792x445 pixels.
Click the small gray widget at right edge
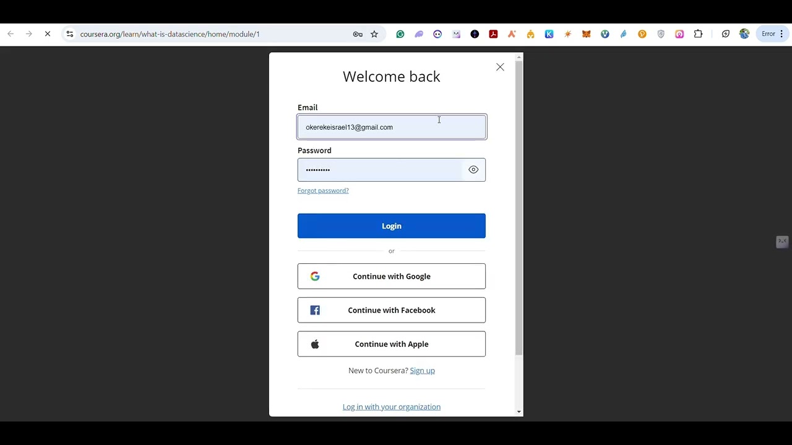[x=782, y=242]
